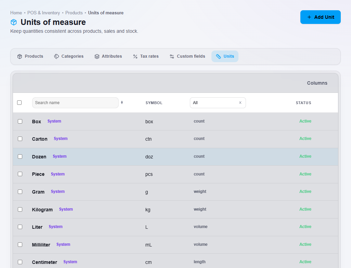Click the mL symbol cell

pyautogui.click(x=148, y=245)
